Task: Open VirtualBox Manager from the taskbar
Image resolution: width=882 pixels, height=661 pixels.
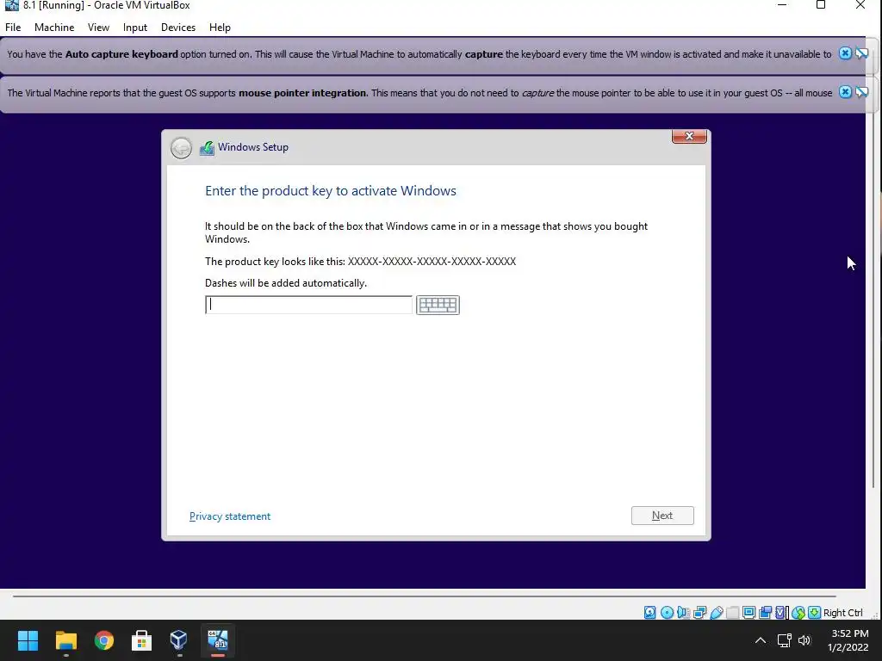Action: (179, 640)
